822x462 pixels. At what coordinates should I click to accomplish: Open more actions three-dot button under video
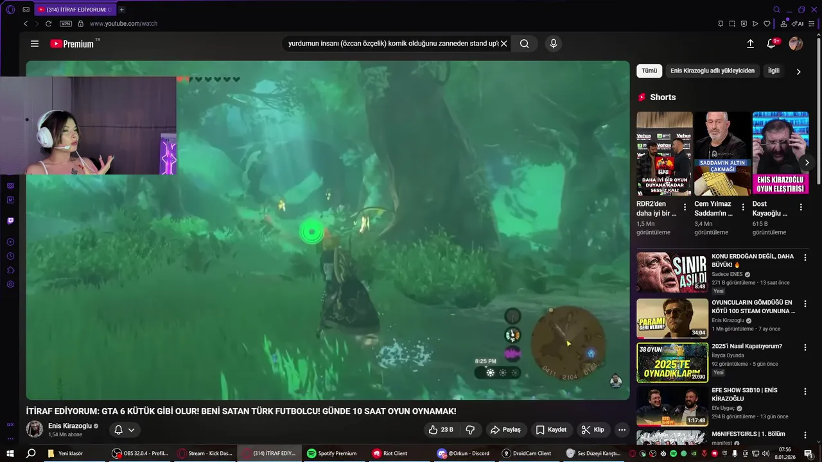622,430
